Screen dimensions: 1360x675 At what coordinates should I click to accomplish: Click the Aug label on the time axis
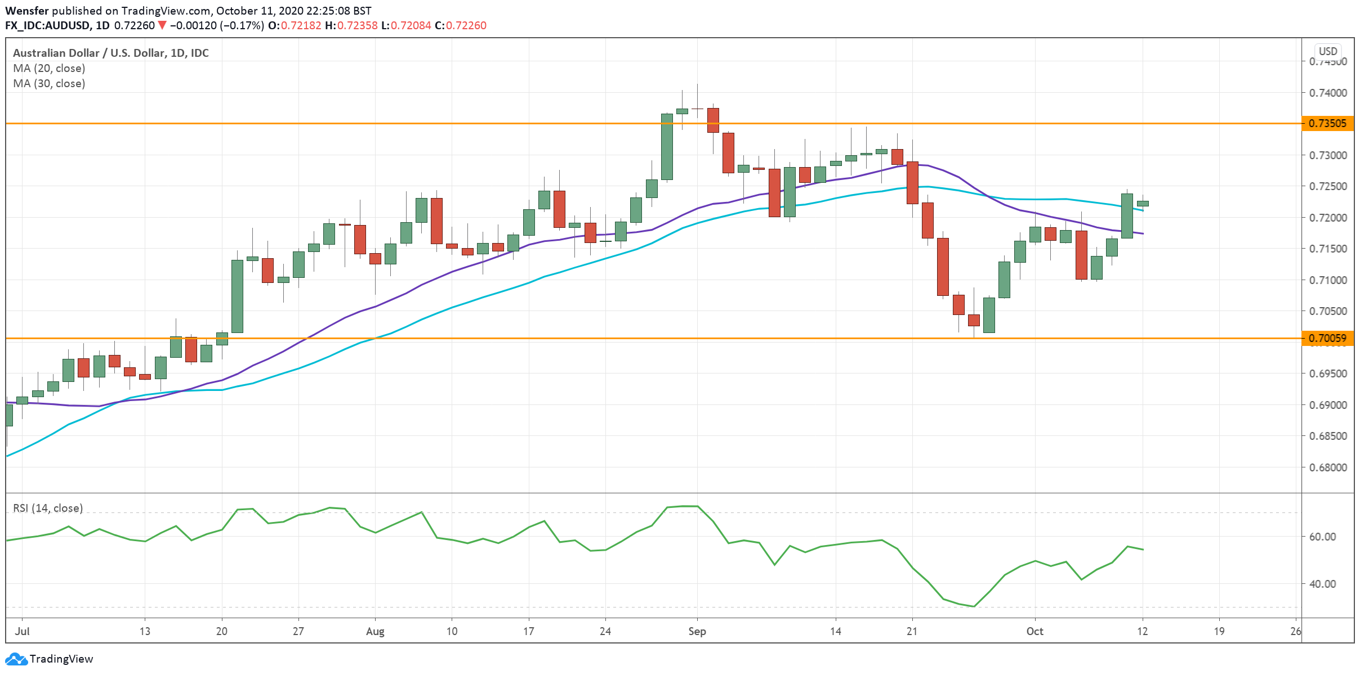click(x=375, y=631)
